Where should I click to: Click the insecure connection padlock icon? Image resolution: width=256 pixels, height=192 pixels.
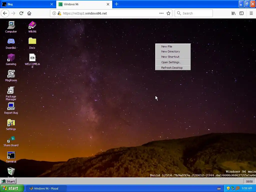click(59, 13)
